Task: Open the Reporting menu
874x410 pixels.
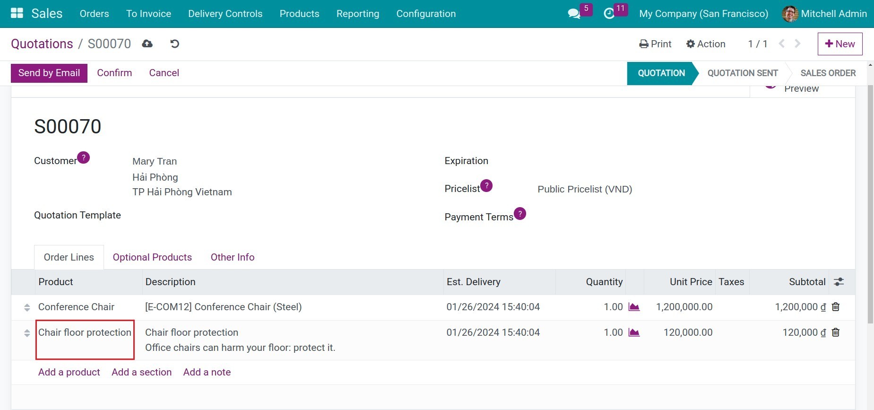Action: coord(358,14)
